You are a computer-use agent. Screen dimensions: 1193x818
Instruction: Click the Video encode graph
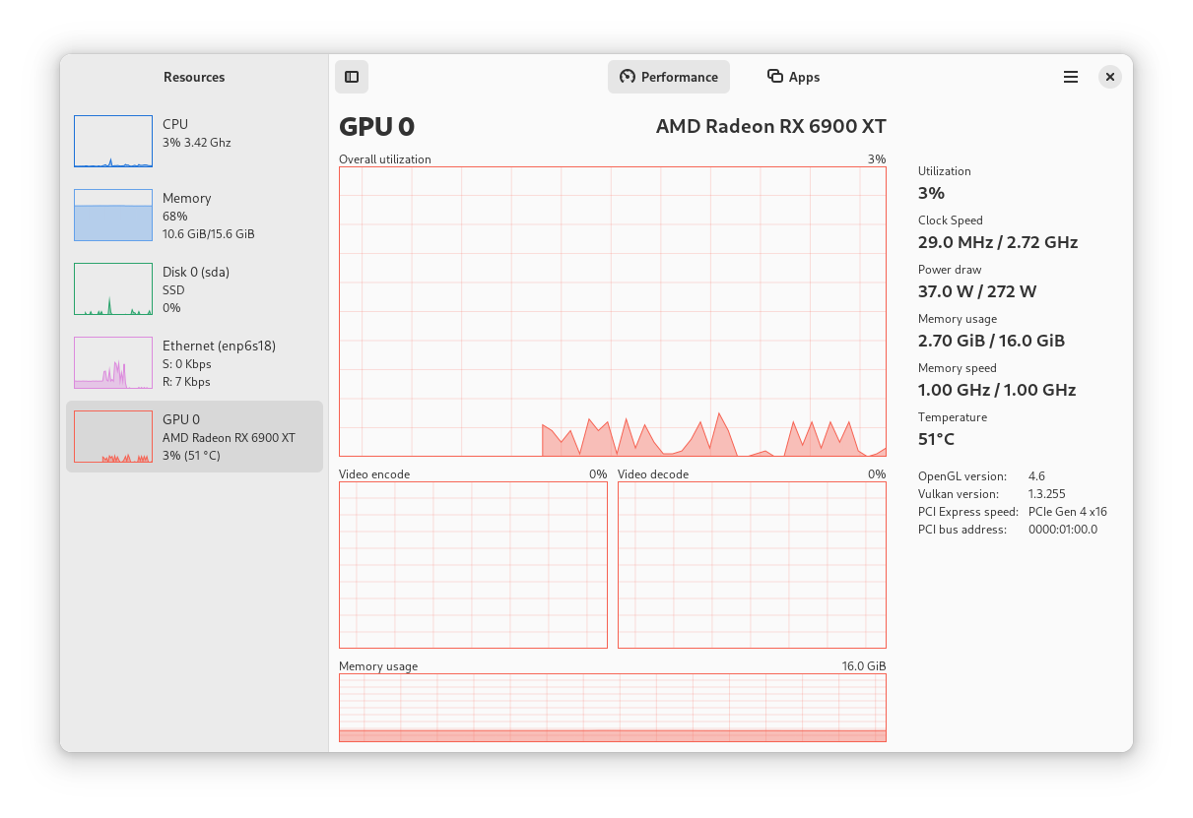[x=473, y=565]
